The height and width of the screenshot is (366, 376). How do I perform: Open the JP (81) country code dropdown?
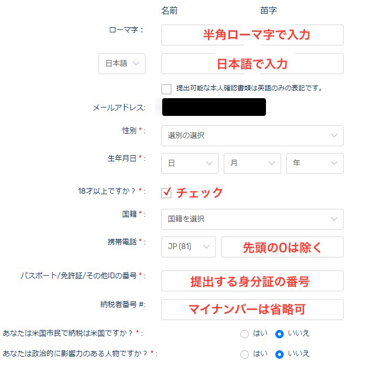[x=188, y=247]
